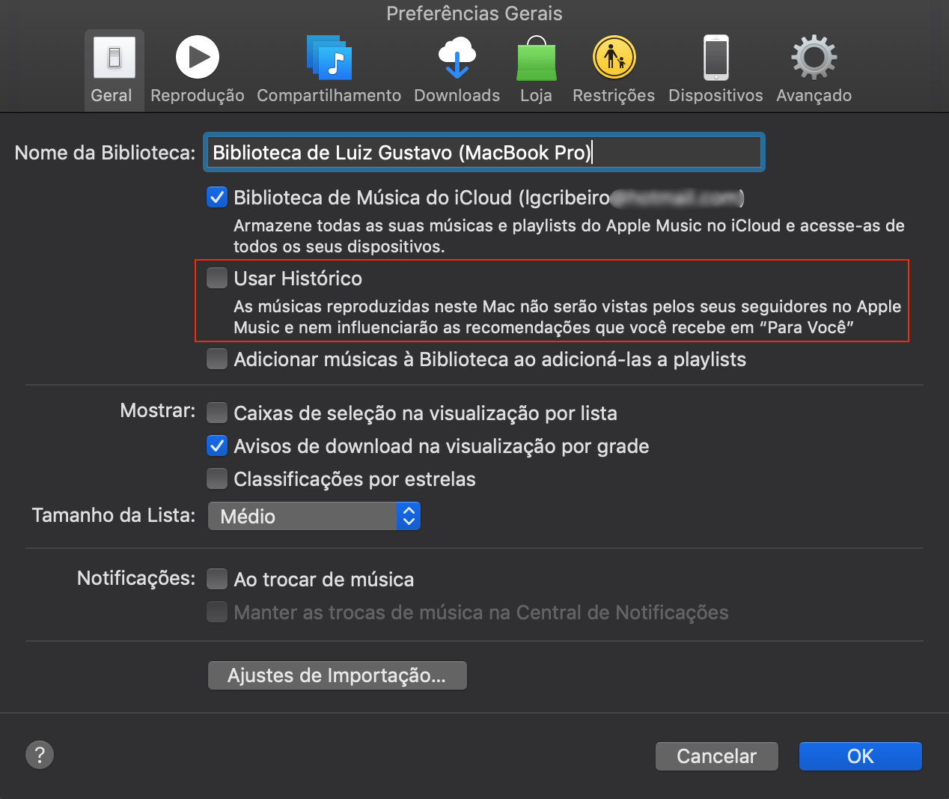This screenshot has width=949, height=799.
Task: Click the Armazene todas as suas músicas description
Action: pyautogui.click(x=569, y=236)
